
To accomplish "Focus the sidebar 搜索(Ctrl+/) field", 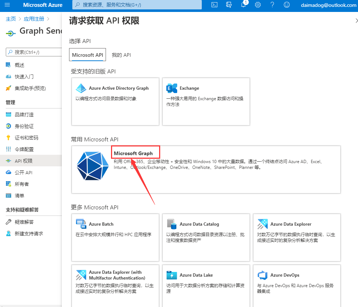I will tap(34, 52).
